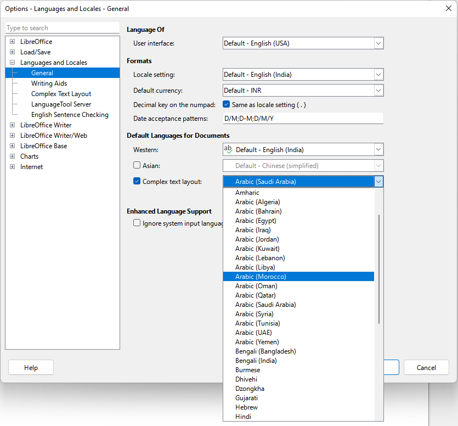This screenshot has height=426, width=458.
Task: Select Arabic (Lebanon) list entry
Action: [298, 258]
